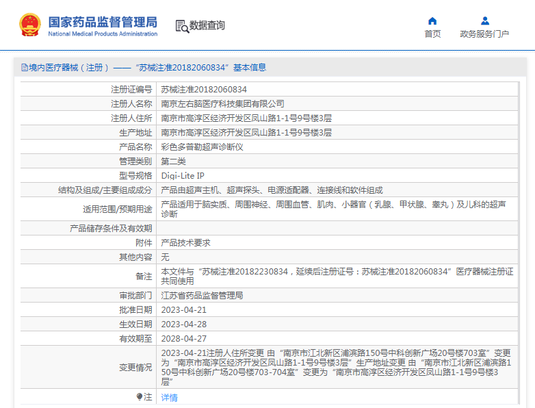Click 有效期至 row label
535x408 pixels.
[x=135, y=338]
